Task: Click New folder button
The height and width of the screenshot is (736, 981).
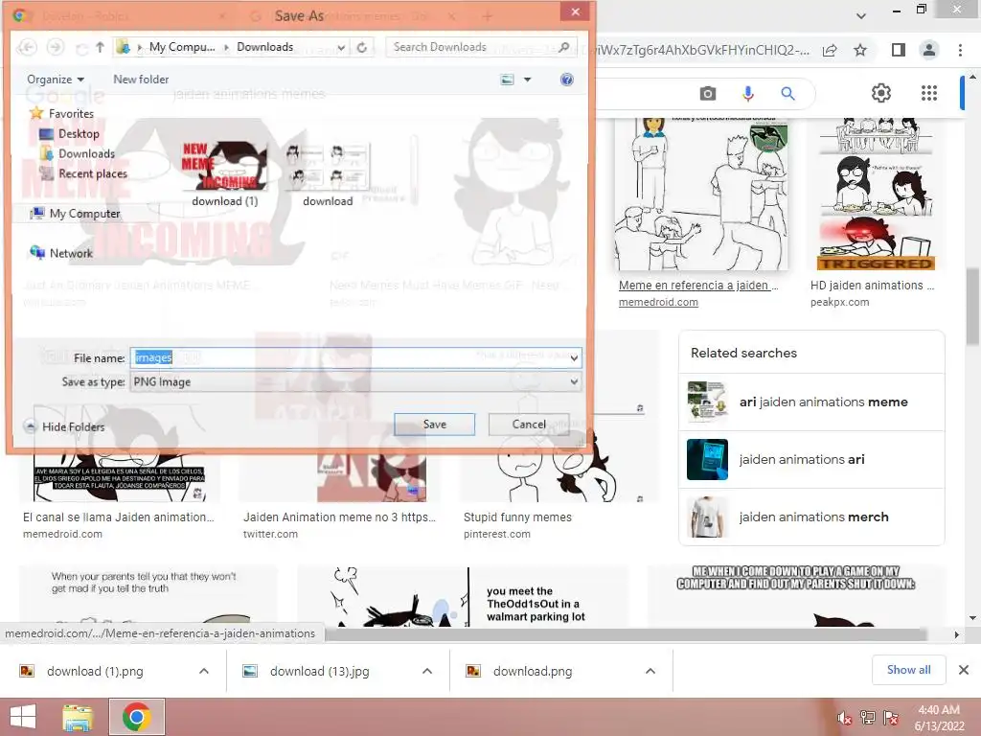Action: click(x=141, y=80)
